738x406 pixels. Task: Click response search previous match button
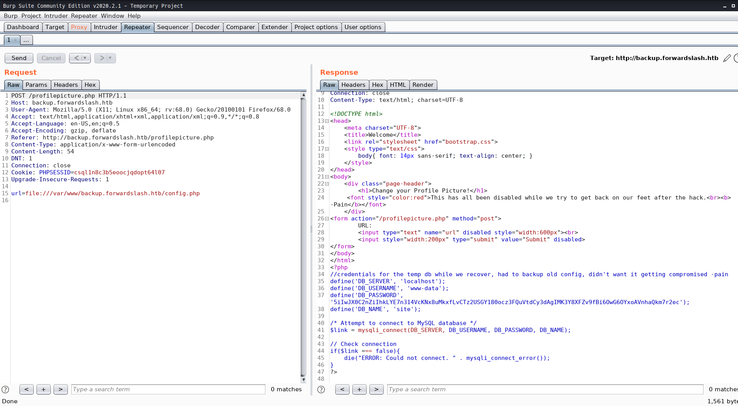coord(342,389)
